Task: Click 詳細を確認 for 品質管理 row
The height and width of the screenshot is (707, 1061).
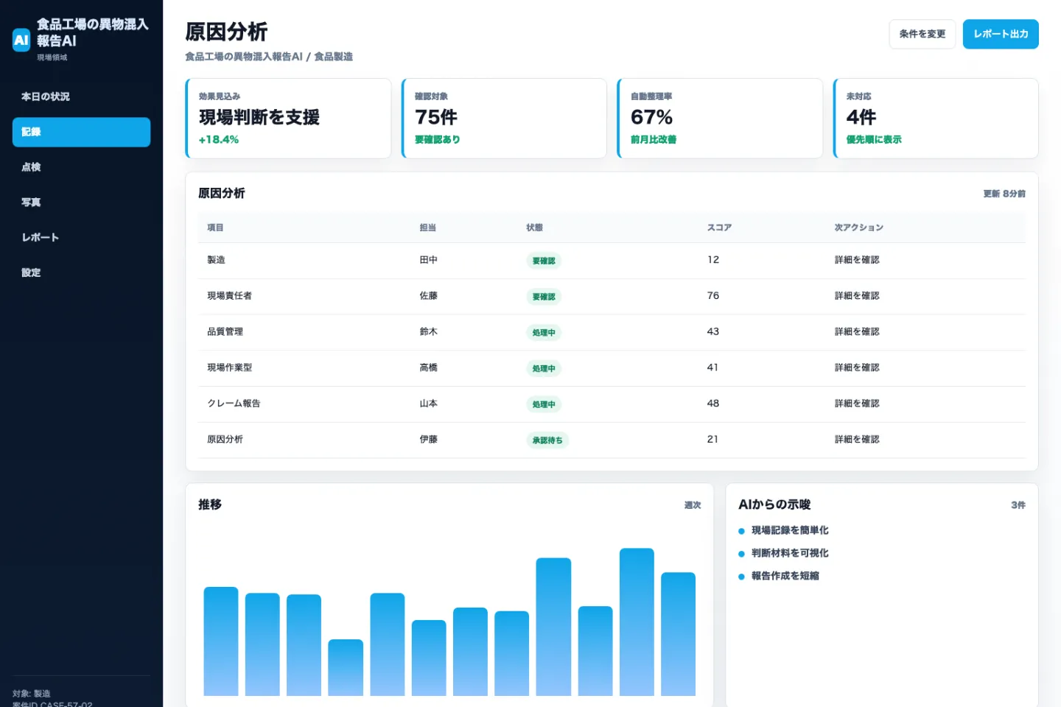Action: pos(857,332)
